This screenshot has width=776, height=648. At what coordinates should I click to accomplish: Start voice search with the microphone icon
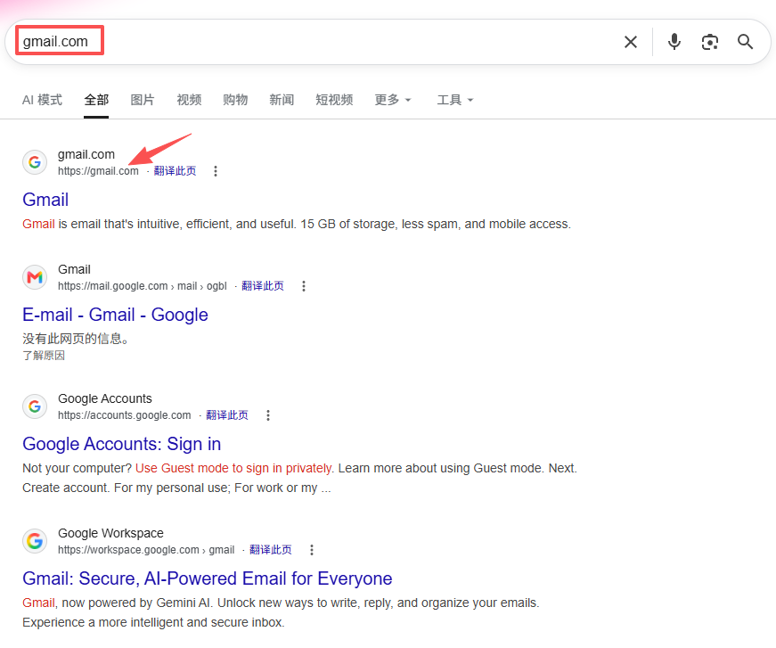[x=674, y=42]
